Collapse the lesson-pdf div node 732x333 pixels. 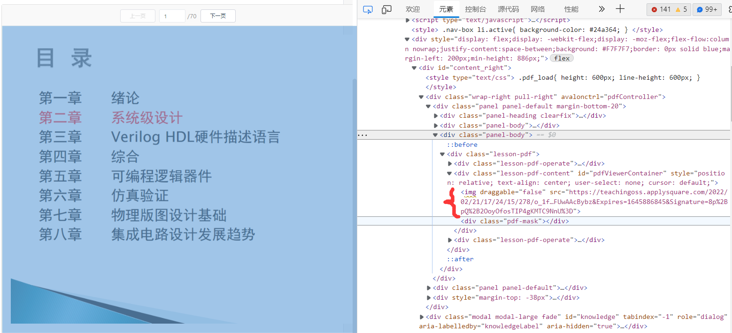[442, 154]
